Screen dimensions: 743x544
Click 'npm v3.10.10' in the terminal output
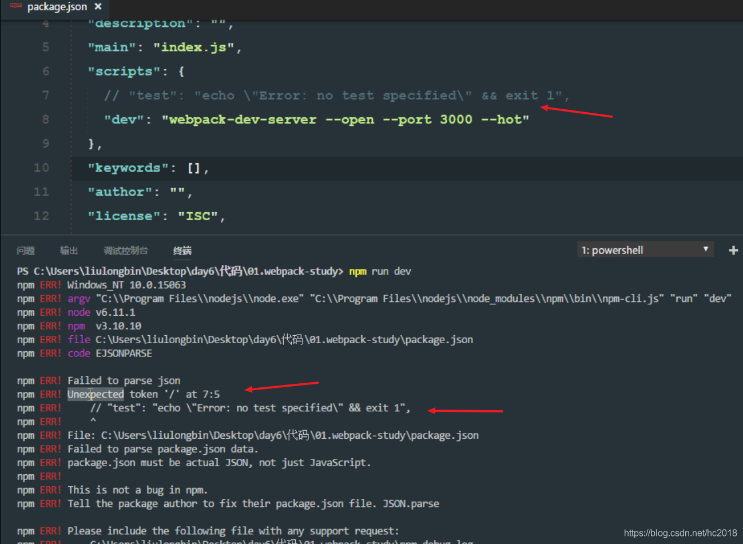click(104, 326)
